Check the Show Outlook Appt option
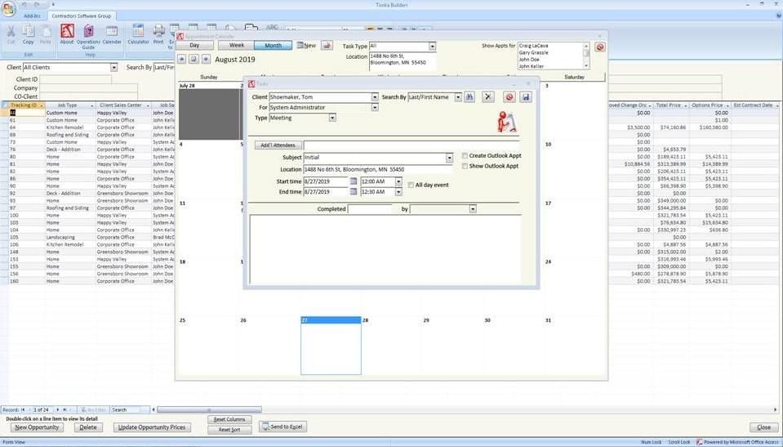The height and width of the screenshot is (447, 783). 465,166
